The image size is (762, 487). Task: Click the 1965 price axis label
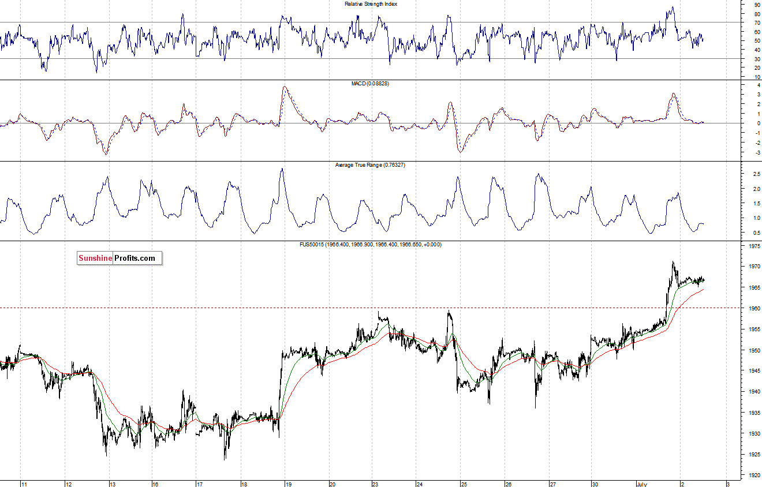755,287
